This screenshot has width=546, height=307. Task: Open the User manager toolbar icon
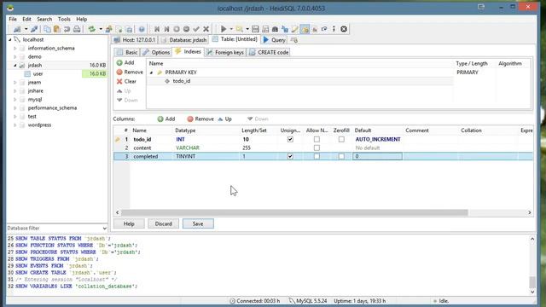109,29
